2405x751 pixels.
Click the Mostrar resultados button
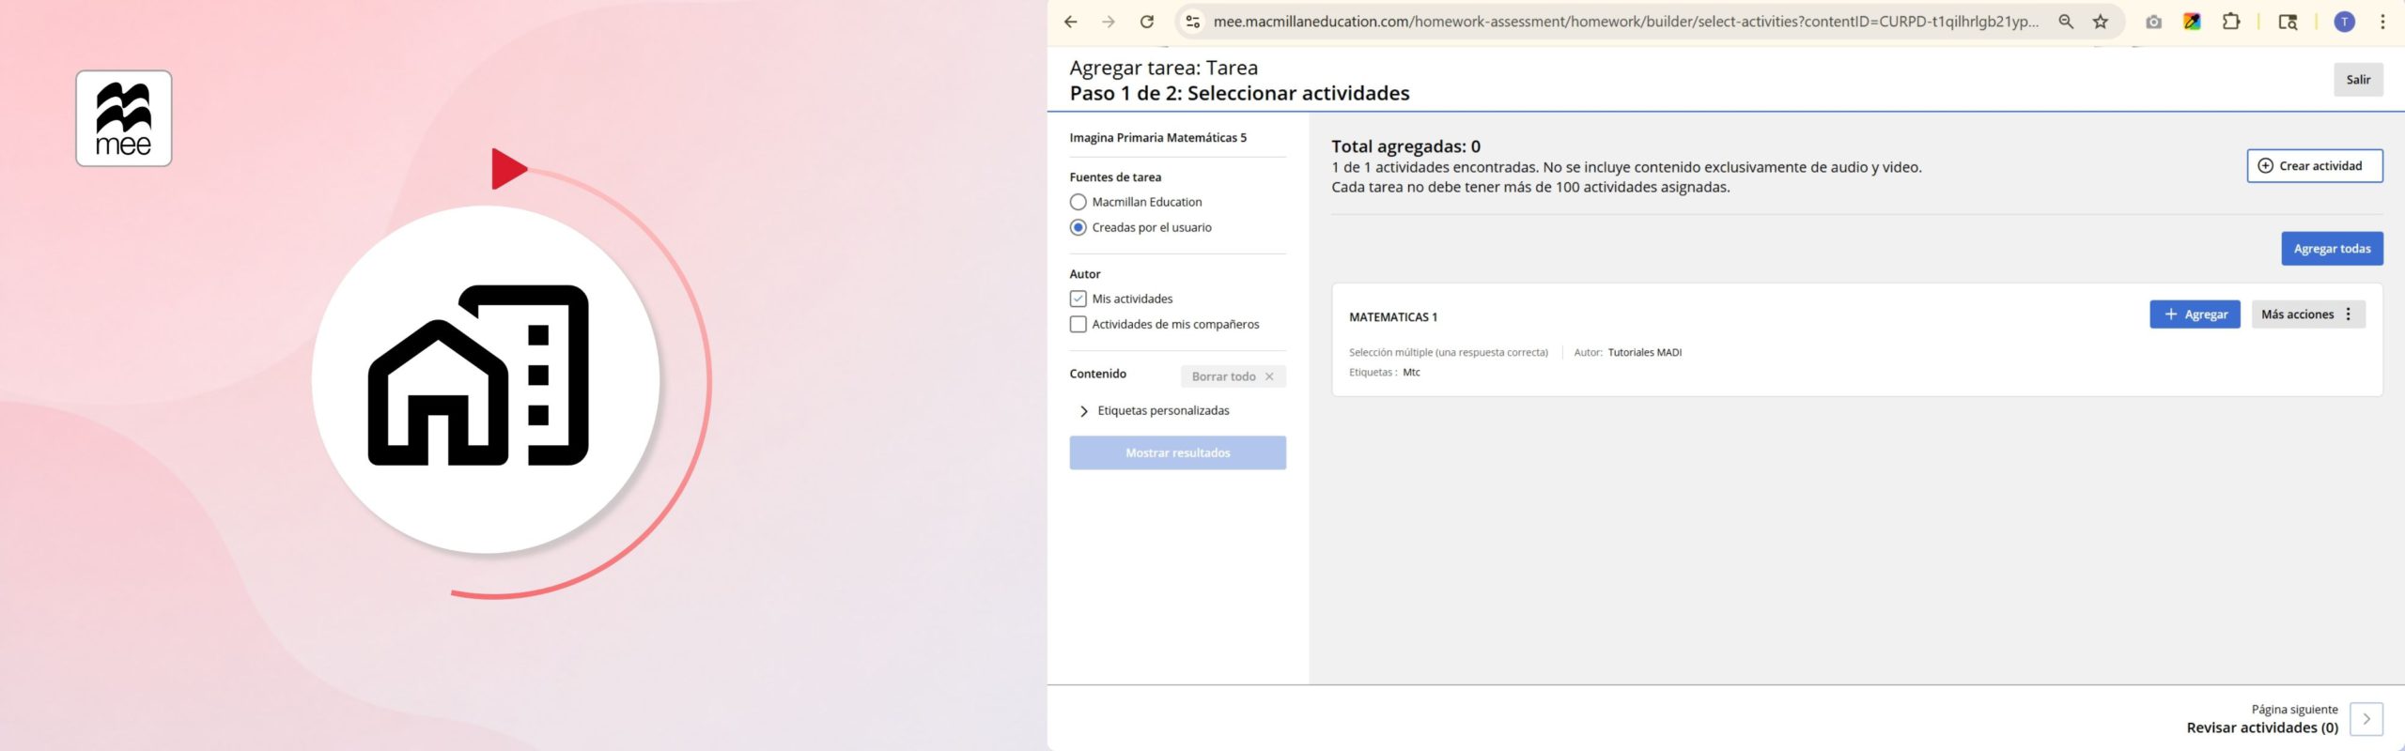coord(1178,452)
